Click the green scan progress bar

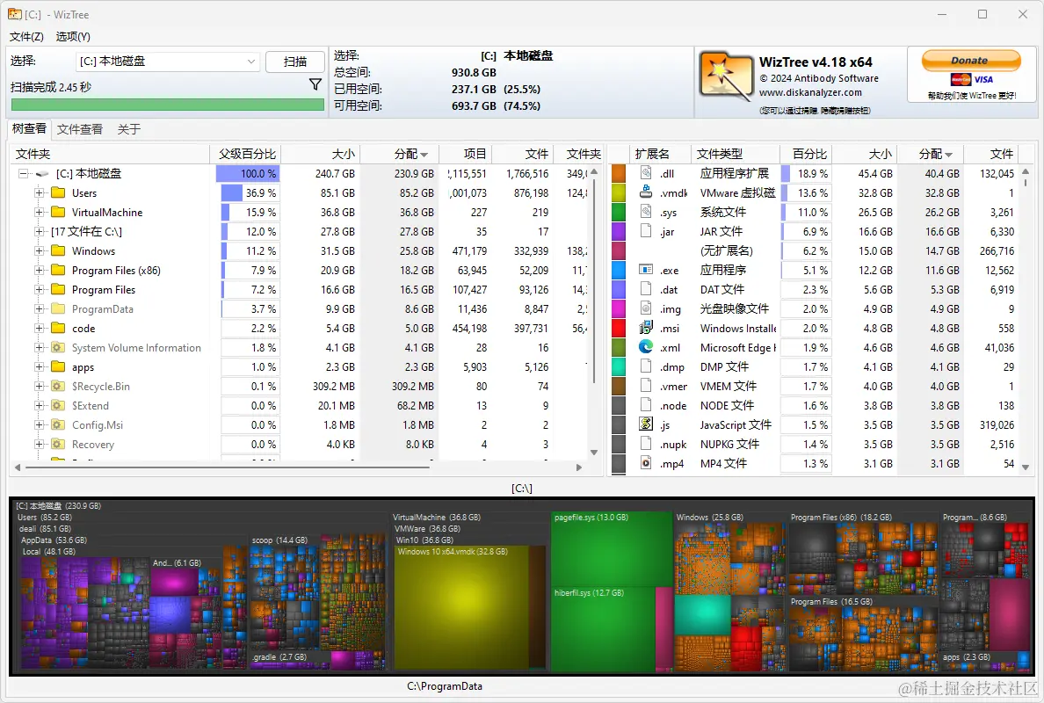coord(167,105)
